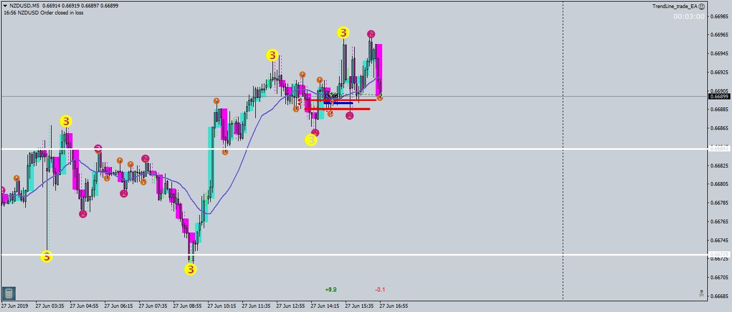Select the upper white horizontal level line
Viewport: 732px width, 312px height.
(x=354, y=148)
